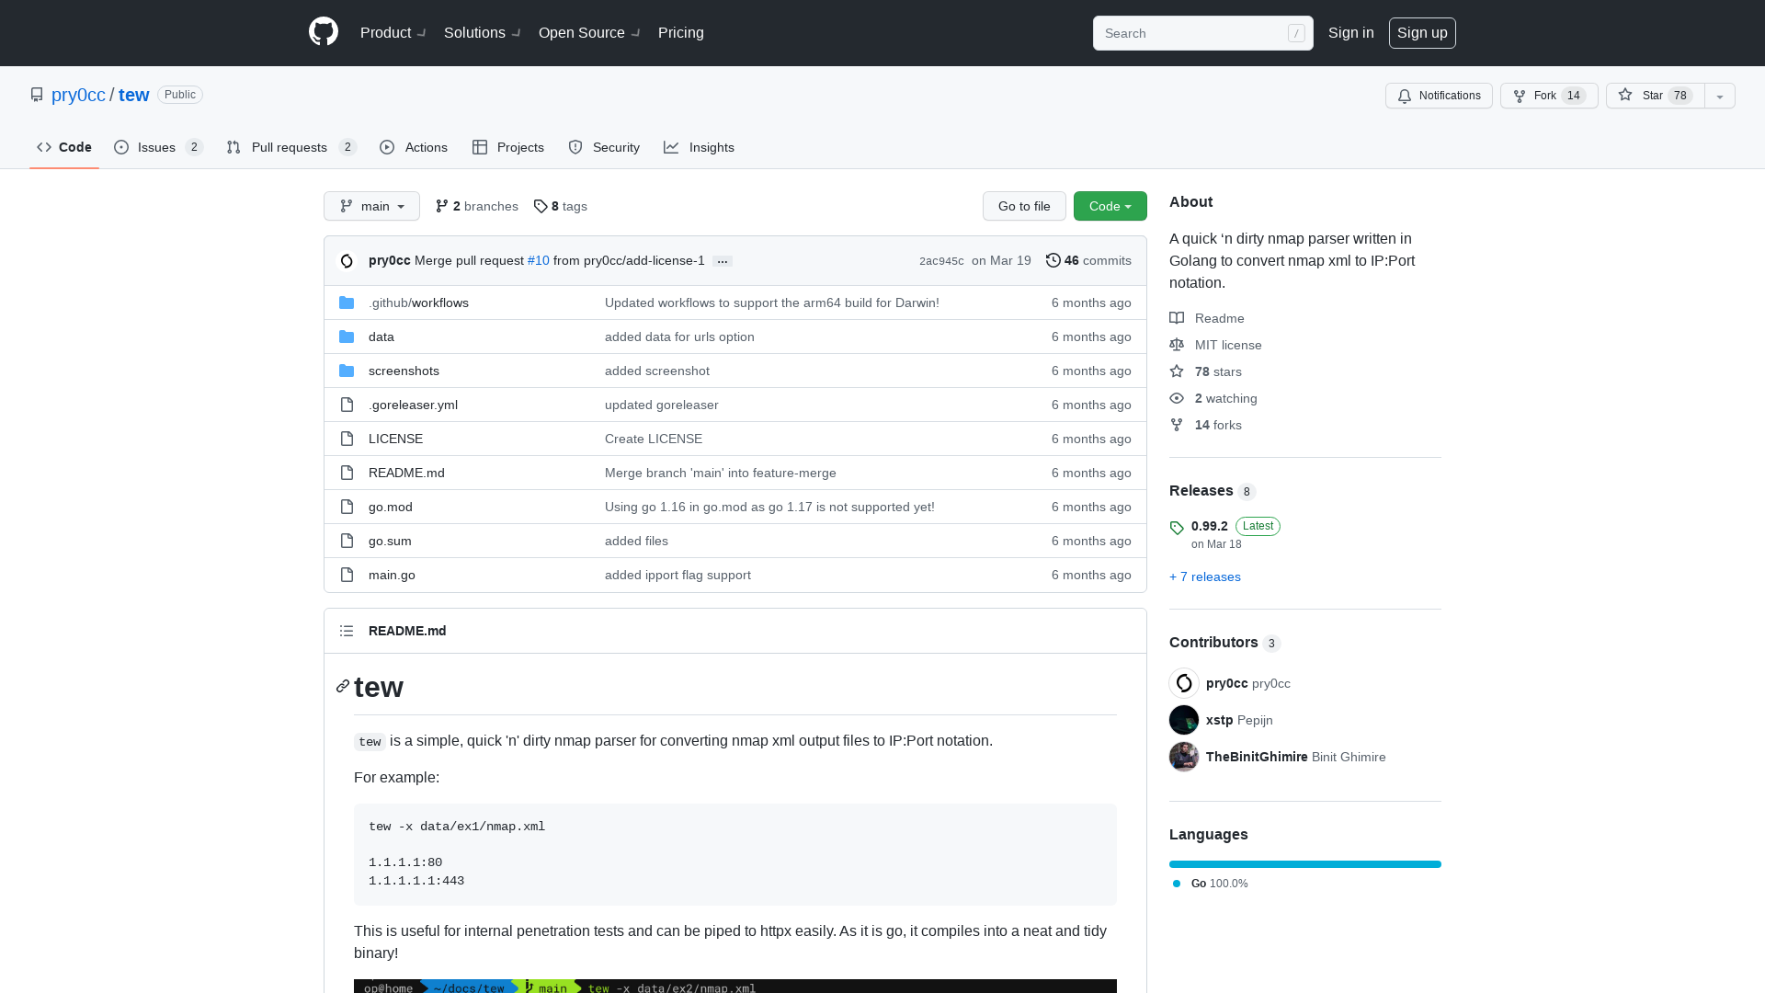Select the Code tab
Screen dimensions: 1765x993
coord(64,147)
